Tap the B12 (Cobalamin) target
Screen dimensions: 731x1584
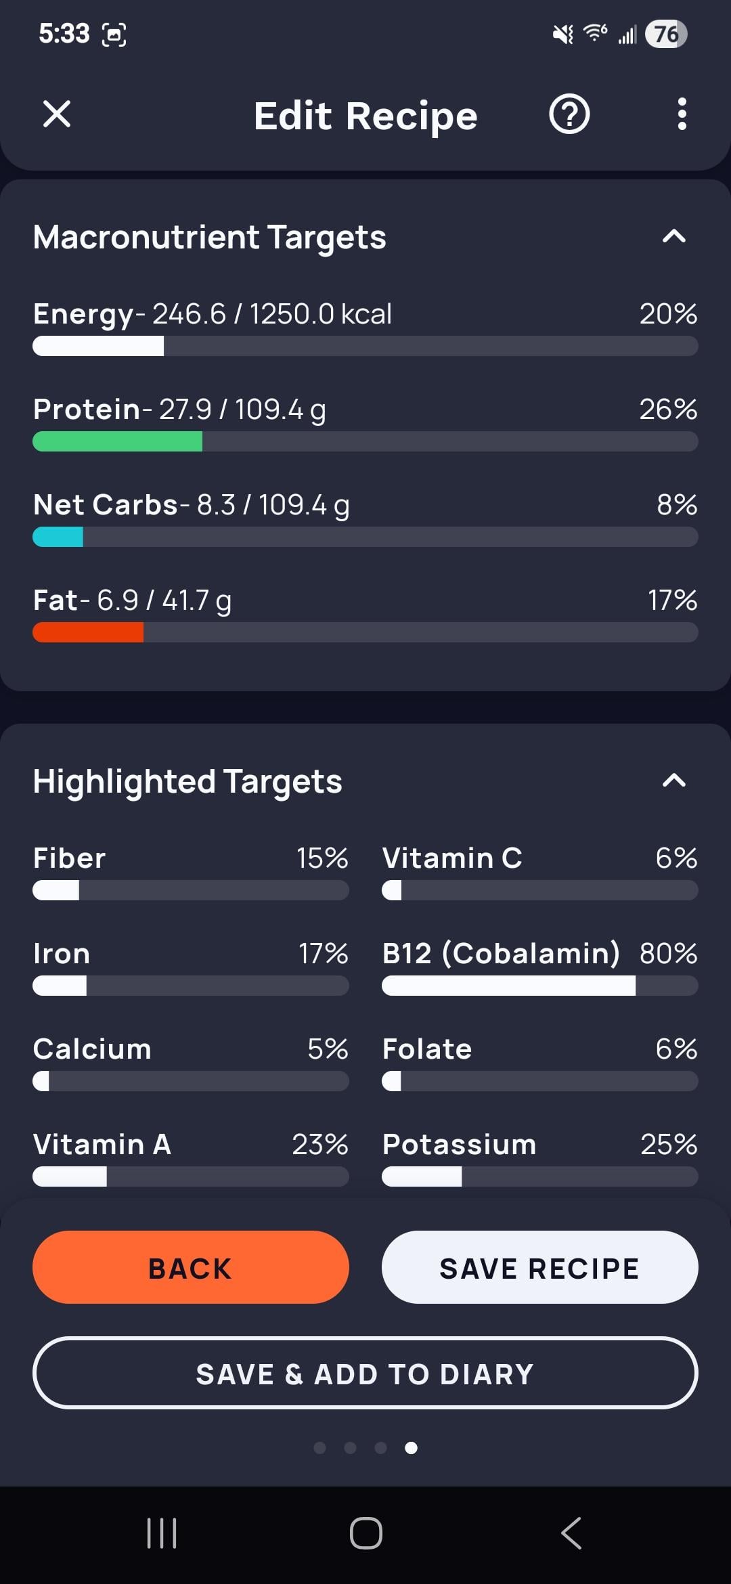pos(539,968)
